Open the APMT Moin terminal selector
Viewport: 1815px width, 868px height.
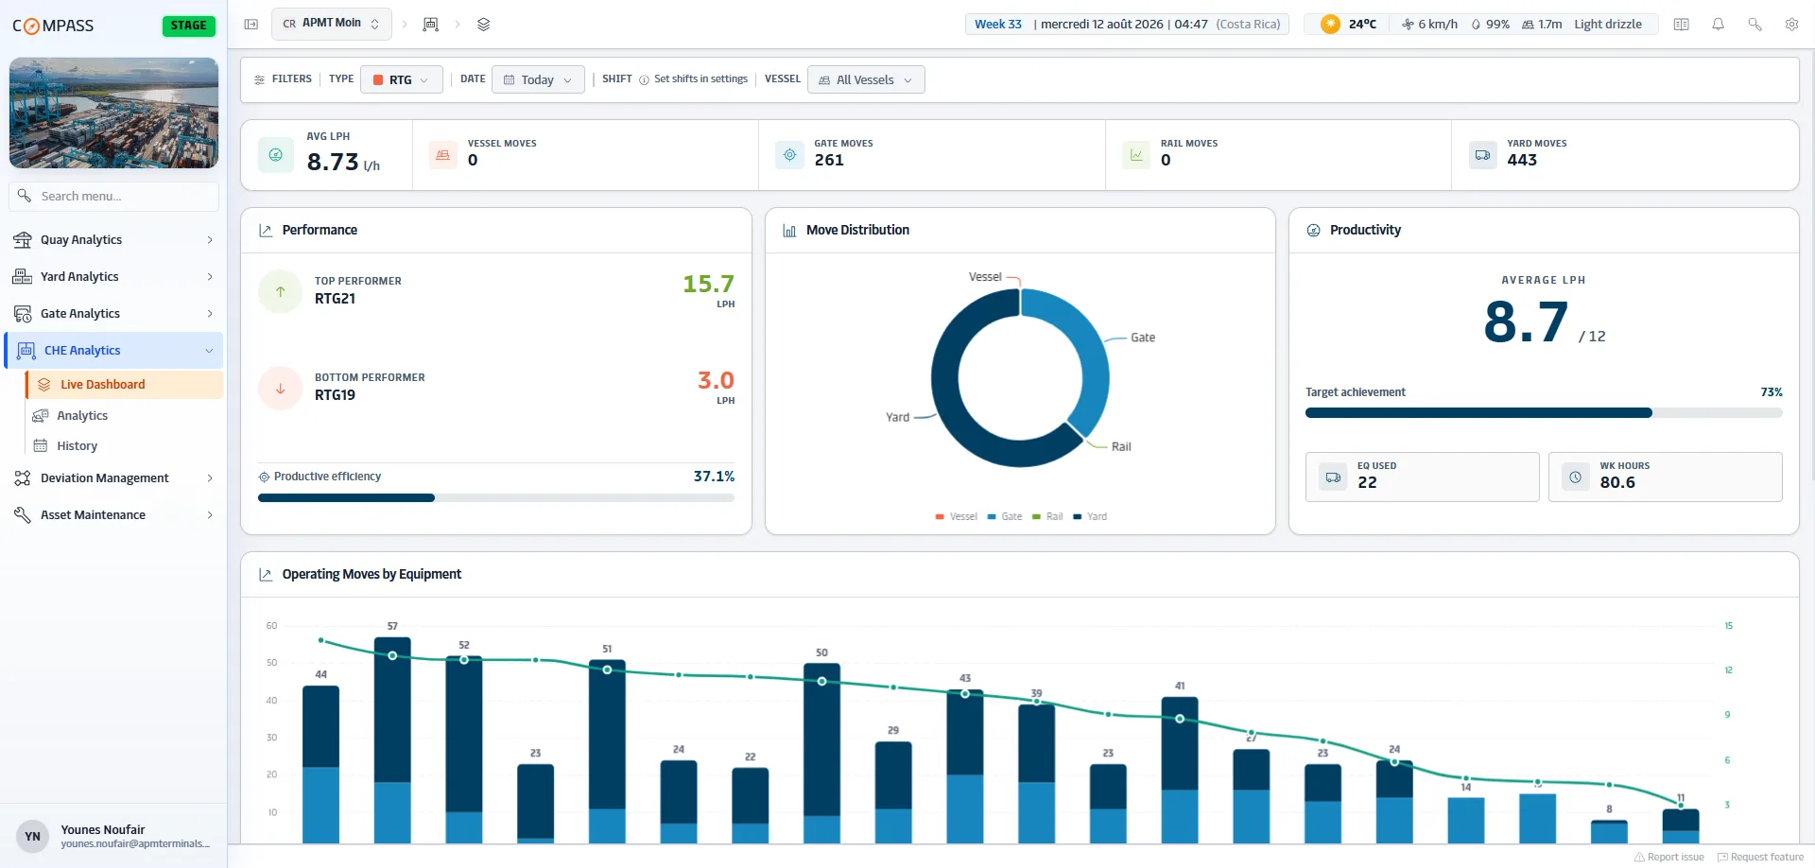pyautogui.click(x=331, y=24)
